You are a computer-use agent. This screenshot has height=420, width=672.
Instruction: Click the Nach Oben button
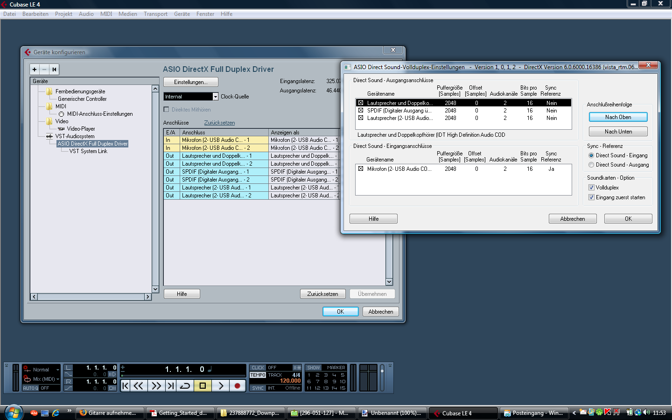click(618, 117)
